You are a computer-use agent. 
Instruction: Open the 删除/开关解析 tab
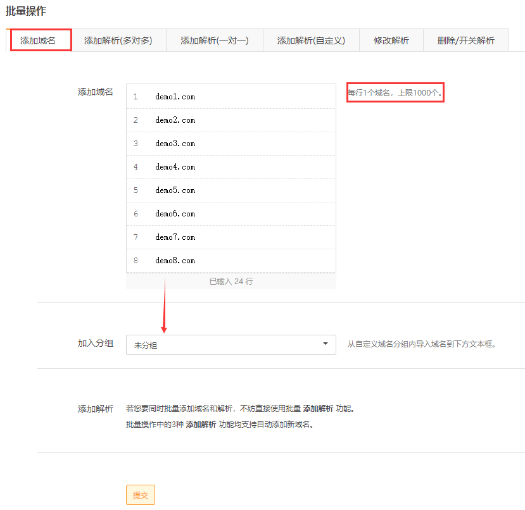[465, 40]
